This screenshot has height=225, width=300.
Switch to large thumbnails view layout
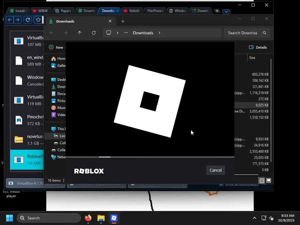pyautogui.click(x=269, y=180)
